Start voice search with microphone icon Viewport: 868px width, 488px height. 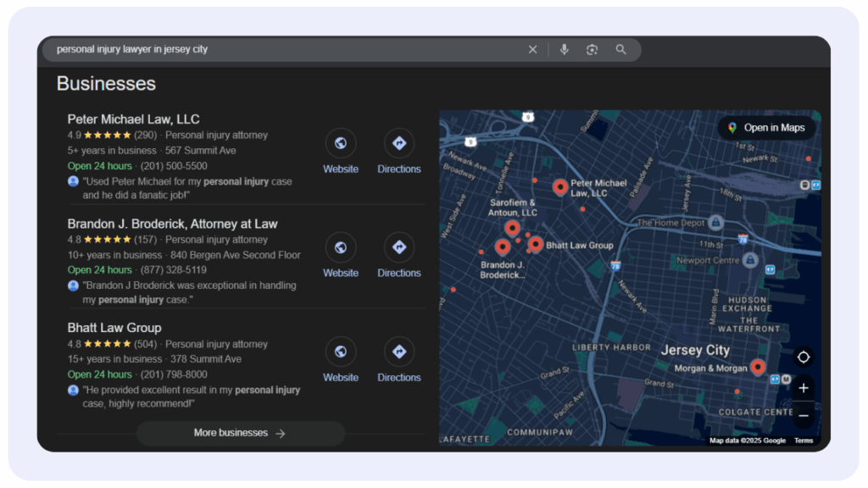(x=564, y=50)
